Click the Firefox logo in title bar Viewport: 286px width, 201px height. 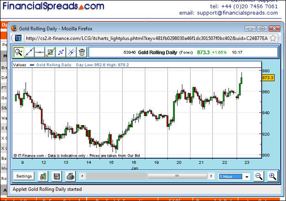click(14, 29)
